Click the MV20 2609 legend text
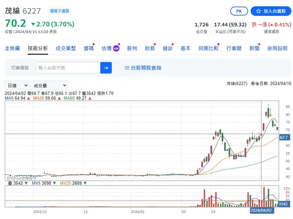Screen dimensions: 293x219 71,183
